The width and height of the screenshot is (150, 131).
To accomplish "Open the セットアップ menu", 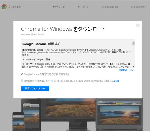I will click(85, 7).
